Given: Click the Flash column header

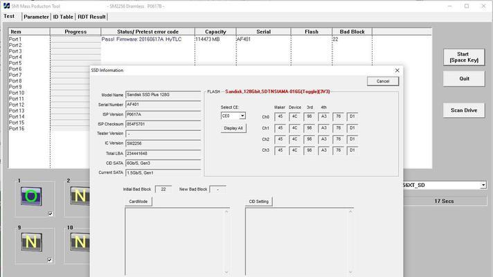Looking at the screenshot, I should [312, 32].
